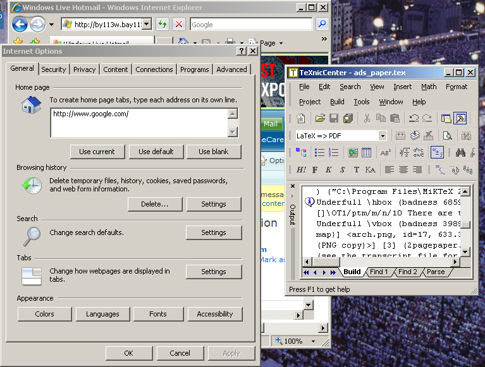Apply slanted S text formatting
485x367 pixels.
[342, 169]
